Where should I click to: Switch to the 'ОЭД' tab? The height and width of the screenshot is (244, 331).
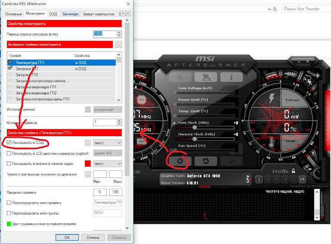53,14
